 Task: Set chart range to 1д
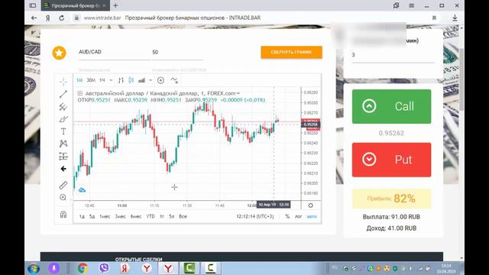coord(82,216)
